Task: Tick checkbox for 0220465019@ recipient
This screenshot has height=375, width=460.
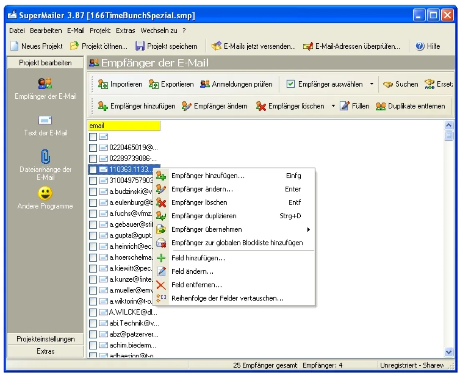Action: pos(93,147)
